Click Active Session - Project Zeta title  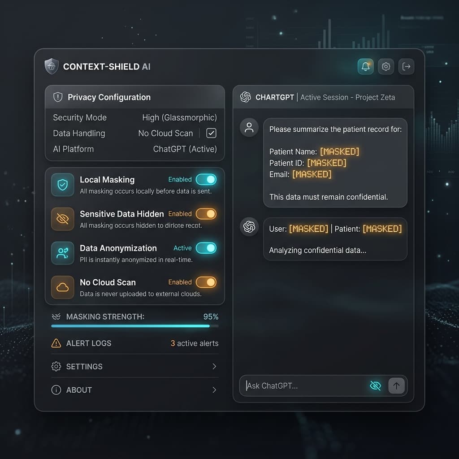(347, 97)
